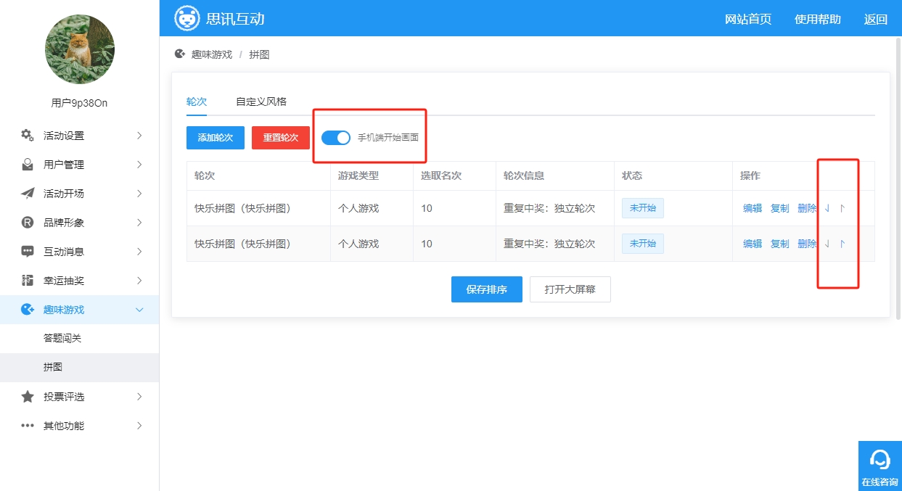The width and height of the screenshot is (902, 491).
Task: Expand the 品牌形象 chevron
Action: pos(139,223)
